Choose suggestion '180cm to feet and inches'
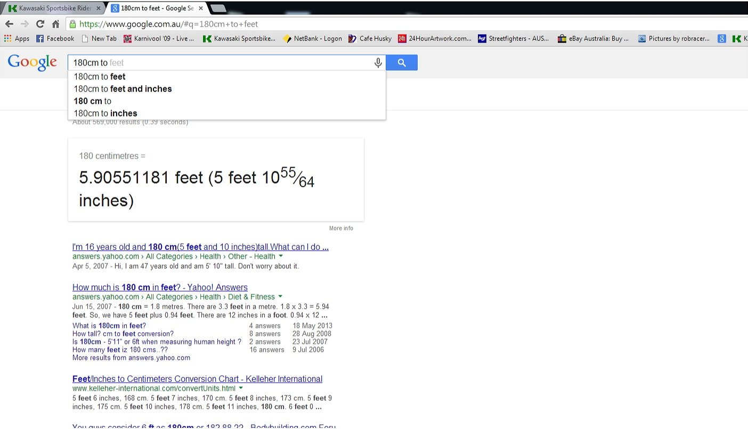The width and height of the screenshot is (748, 429). tap(123, 89)
